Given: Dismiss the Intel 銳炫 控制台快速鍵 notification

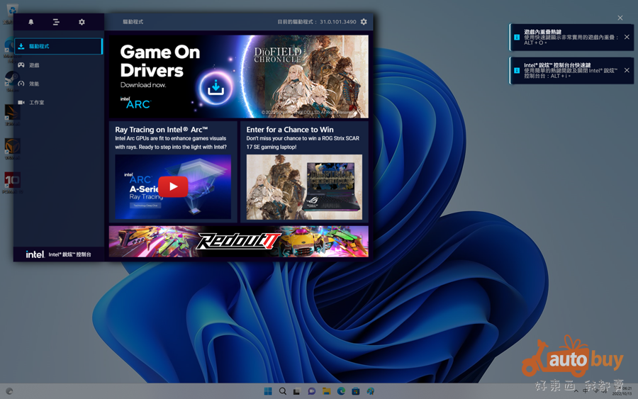Looking at the screenshot, I should click(x=627, y=70).
